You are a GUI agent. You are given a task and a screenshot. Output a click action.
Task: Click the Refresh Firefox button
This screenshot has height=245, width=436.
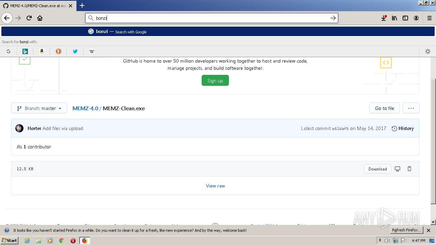(406, 230)
